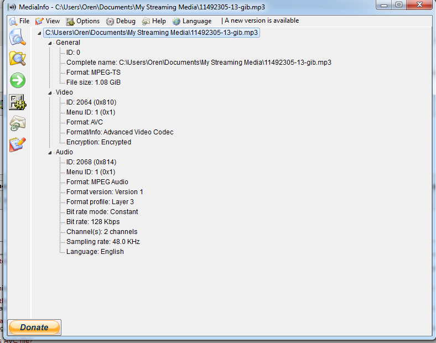
Task: Open the Options menu
Action: [x=82, y=21]
